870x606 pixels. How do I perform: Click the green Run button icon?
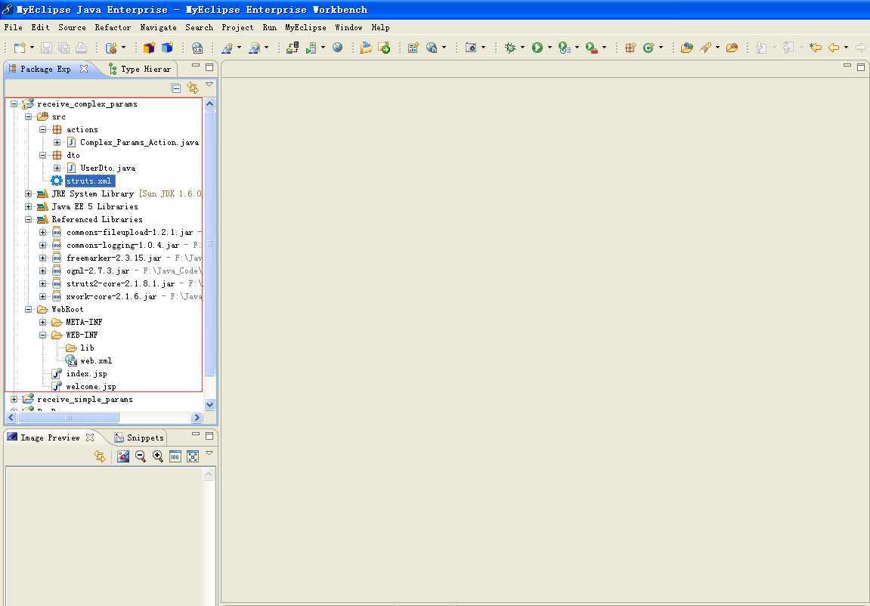point(537,48)
